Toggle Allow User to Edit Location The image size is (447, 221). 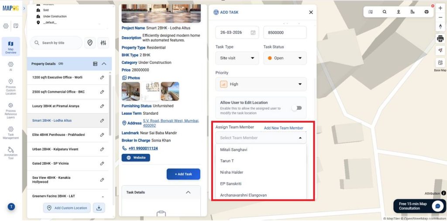point(297,108)
